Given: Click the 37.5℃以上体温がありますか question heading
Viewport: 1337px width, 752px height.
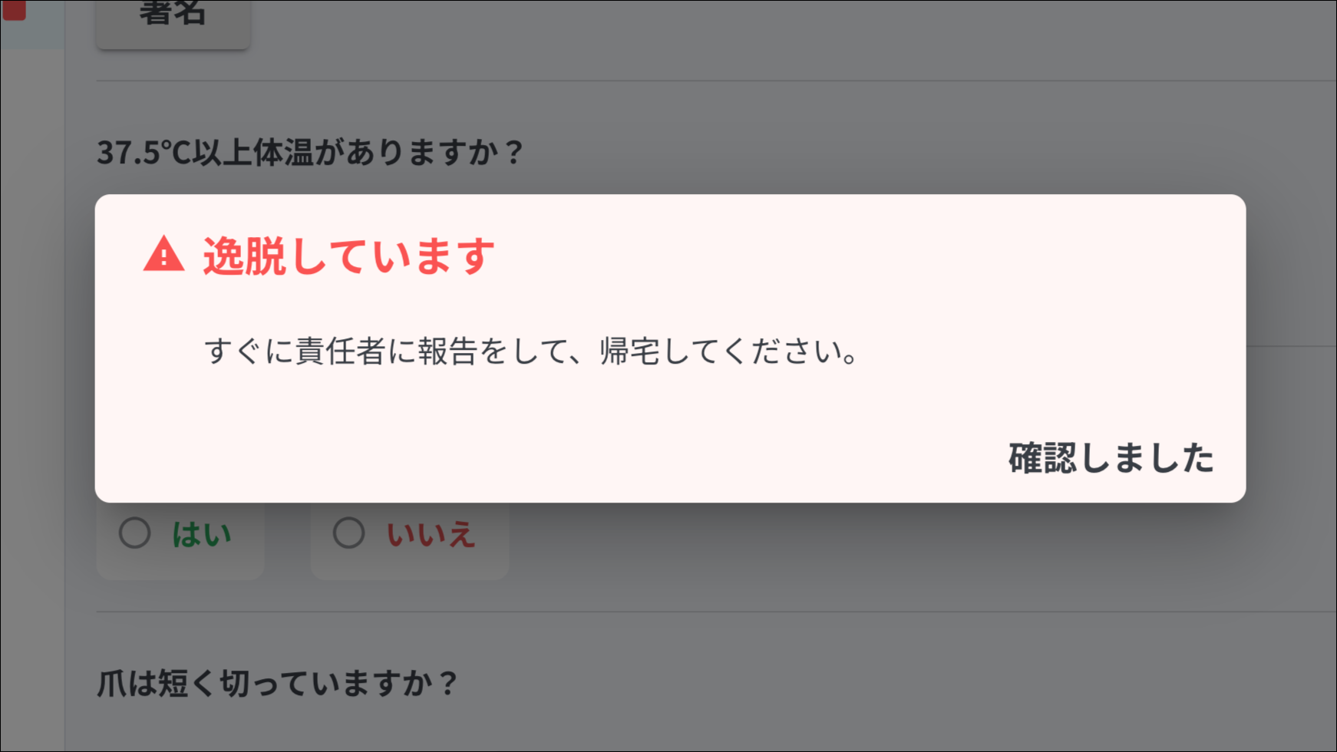Looking at the screenshot, I should click(310, 152).
